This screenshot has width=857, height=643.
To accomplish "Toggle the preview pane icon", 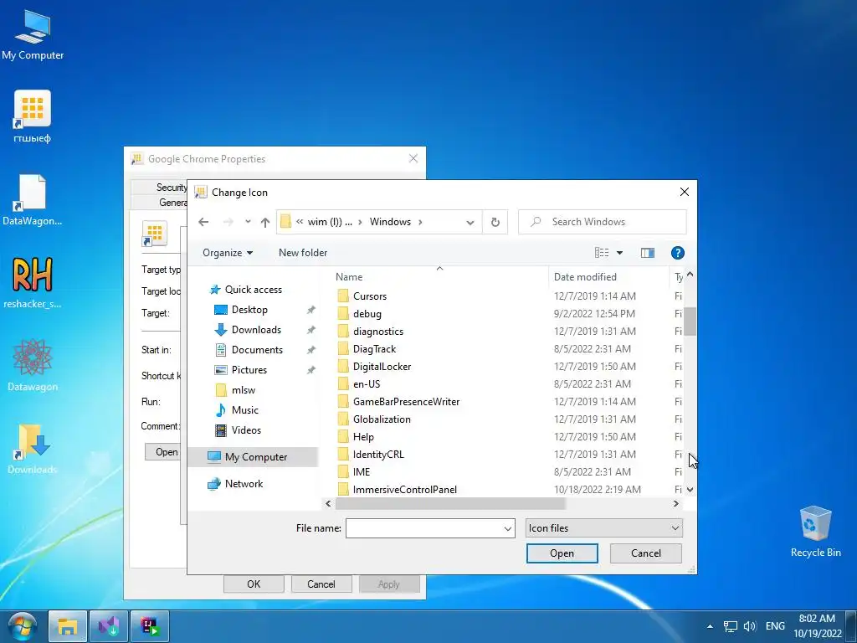I will point(648,253).
